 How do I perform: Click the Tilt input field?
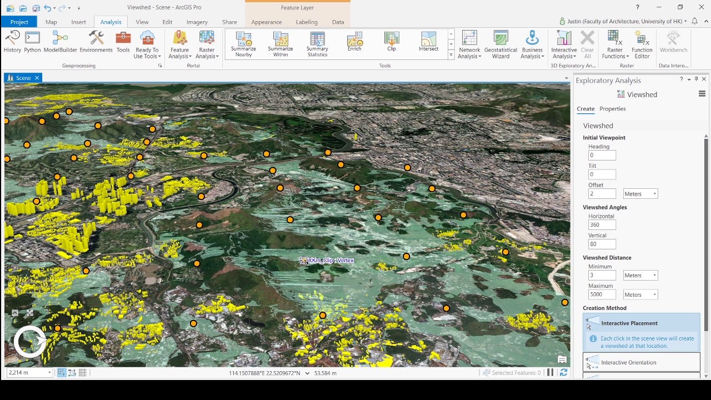602,174
